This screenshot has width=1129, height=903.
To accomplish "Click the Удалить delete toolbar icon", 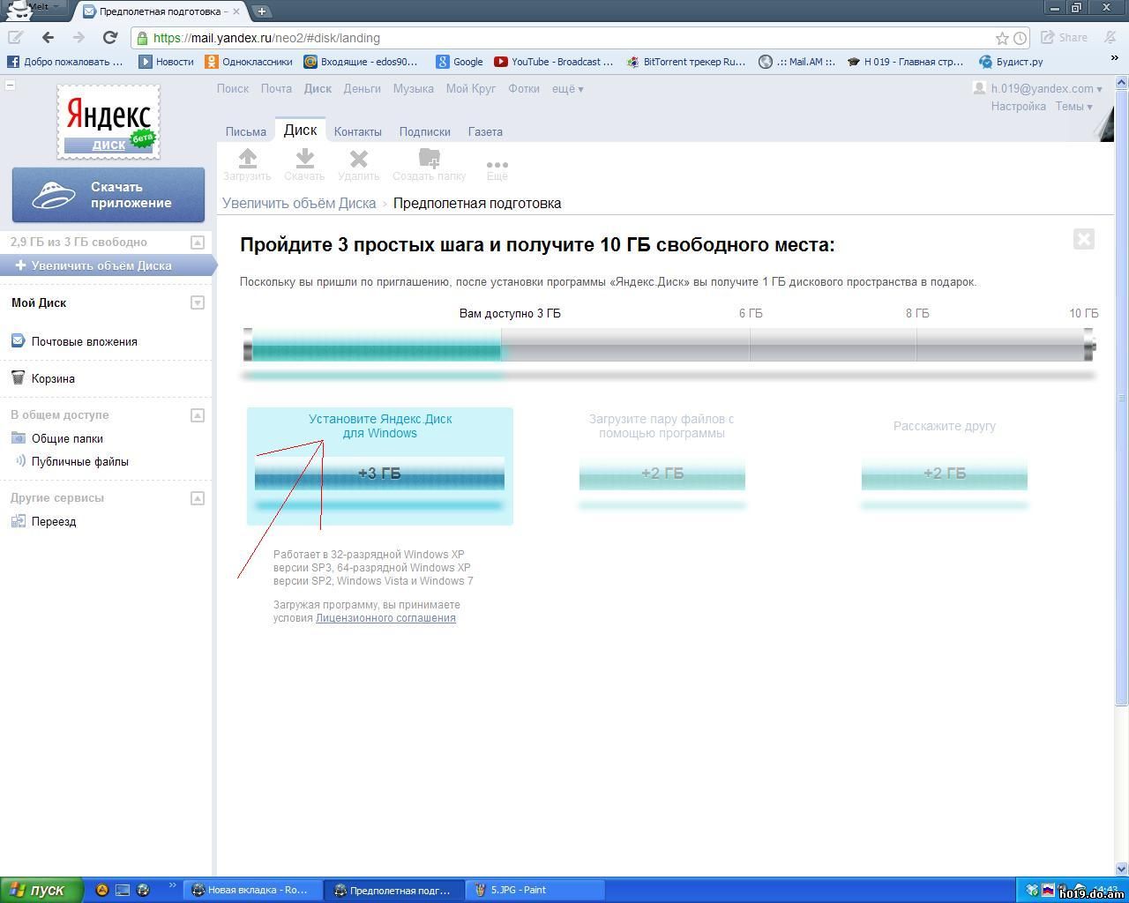I will pos(358,165).
